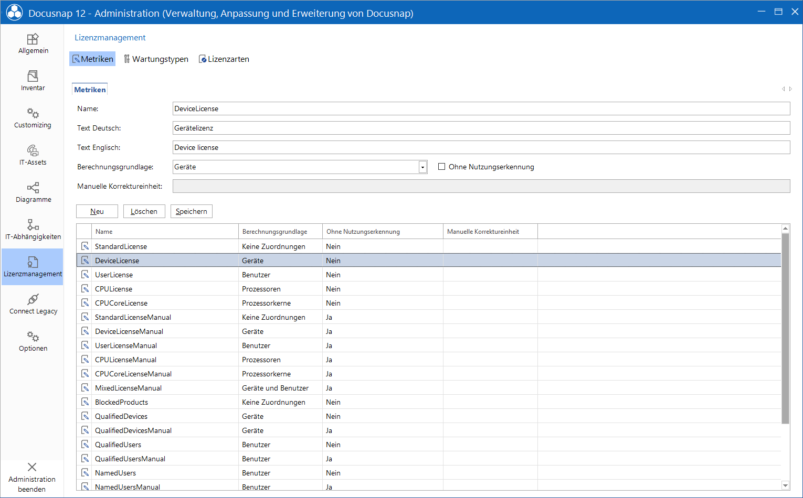803x498 pixels.
Task: Select the DeviceLicense row
Action: [428, 260]
